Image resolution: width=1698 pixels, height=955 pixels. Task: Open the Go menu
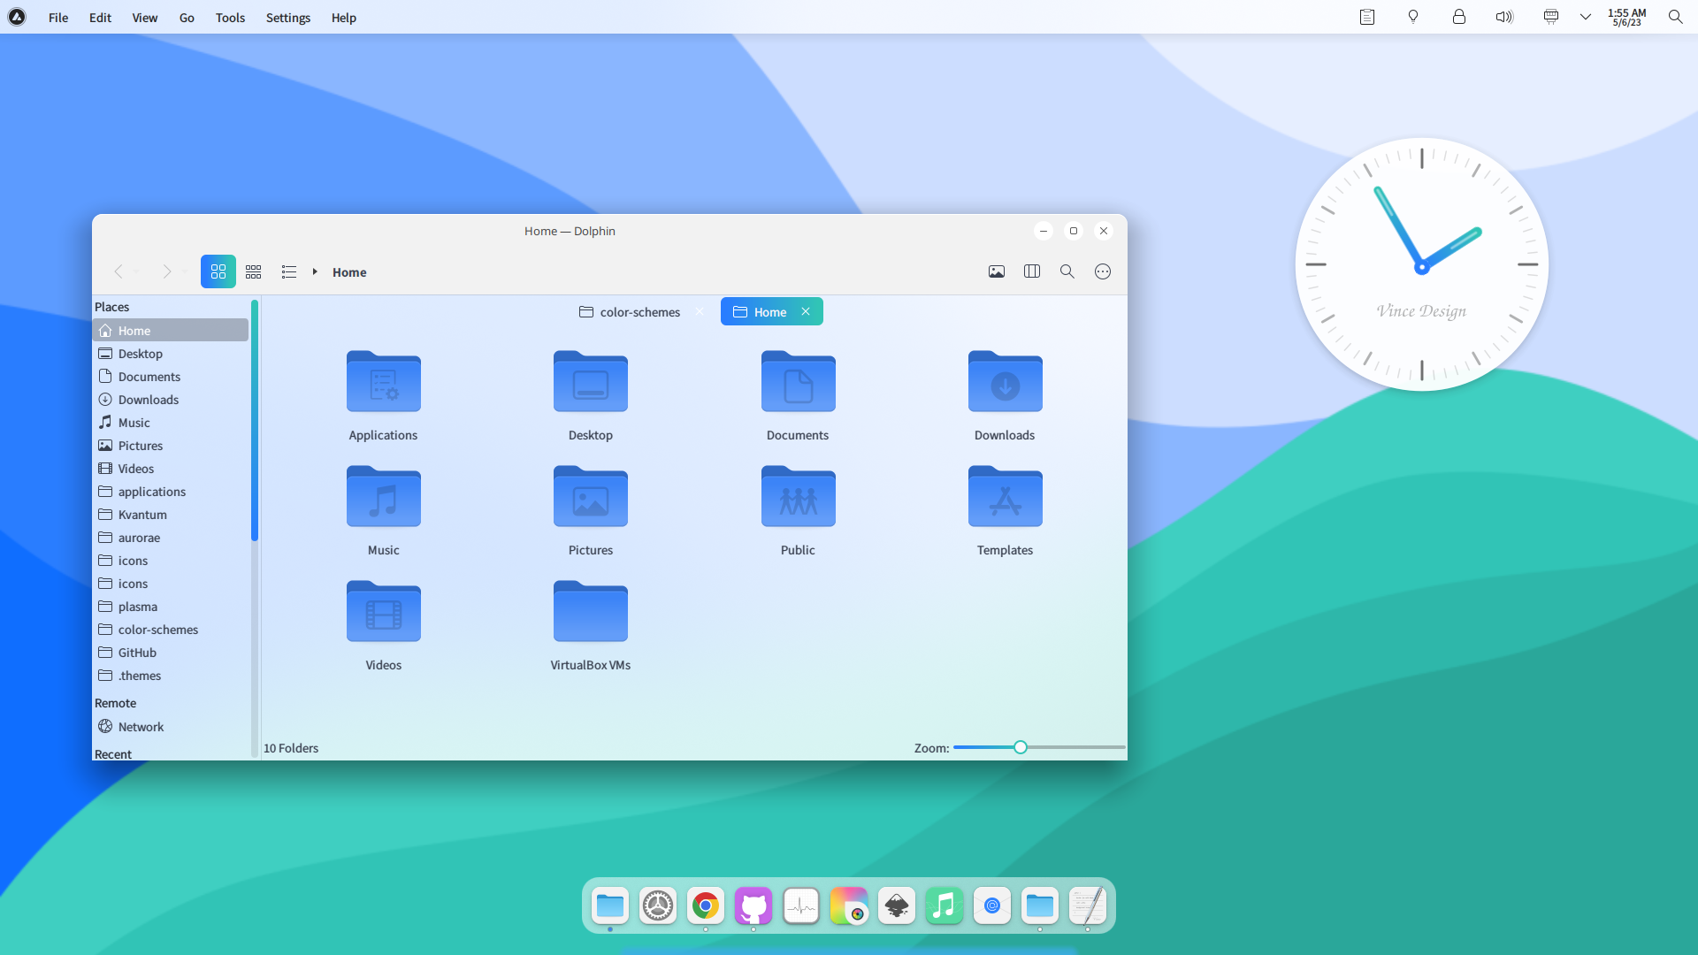187,18
